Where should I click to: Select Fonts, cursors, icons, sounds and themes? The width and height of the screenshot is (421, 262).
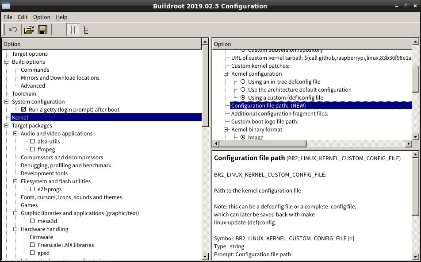point(72,197)
